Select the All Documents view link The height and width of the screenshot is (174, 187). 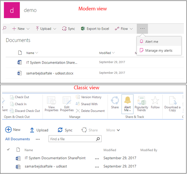click(x=17, y=139)
